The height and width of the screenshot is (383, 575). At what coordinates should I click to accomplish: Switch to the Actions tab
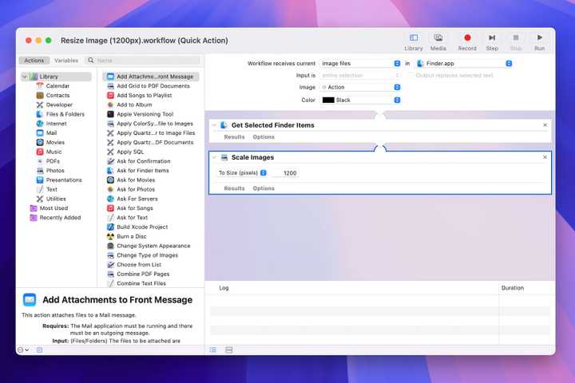point(34,60)
